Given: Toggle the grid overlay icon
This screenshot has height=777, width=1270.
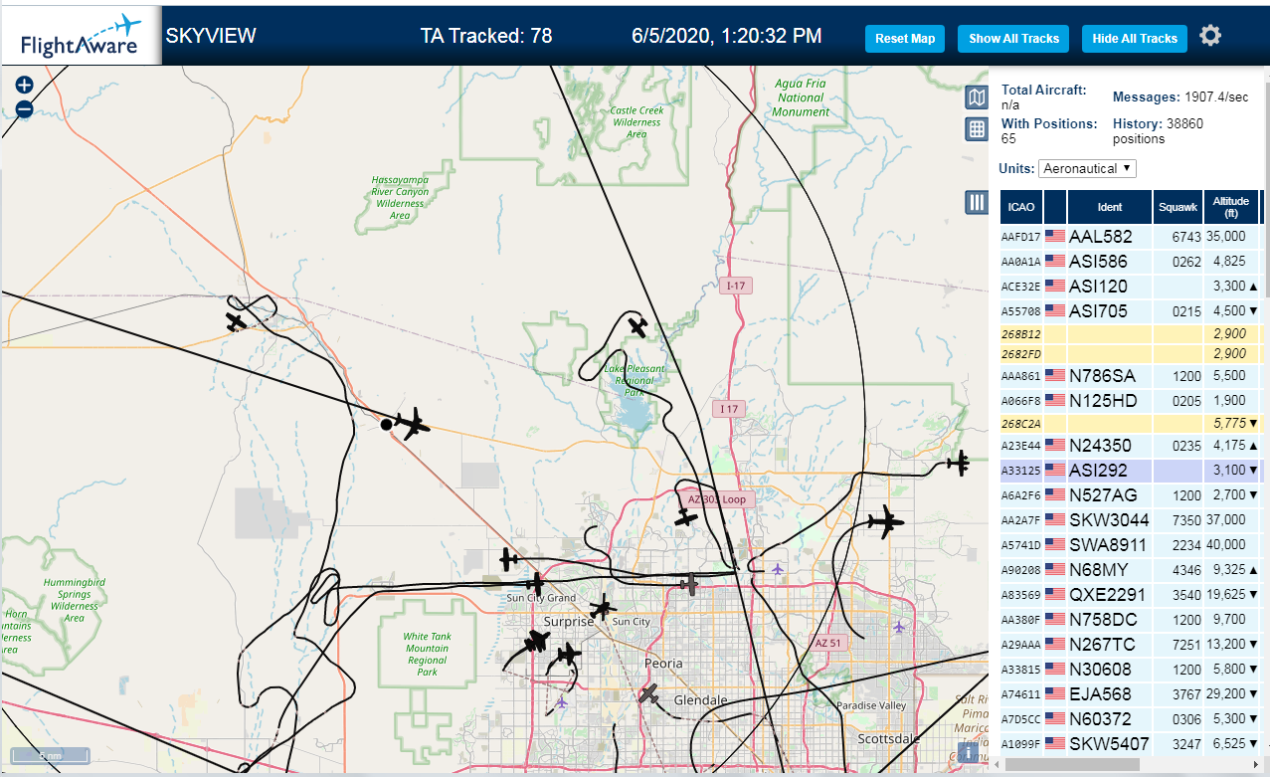Looking at the screenshot, I should [x=977, y=129].
